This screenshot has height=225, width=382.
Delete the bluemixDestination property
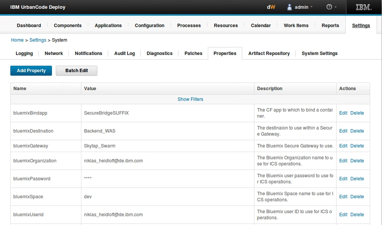tap(357, 131)
